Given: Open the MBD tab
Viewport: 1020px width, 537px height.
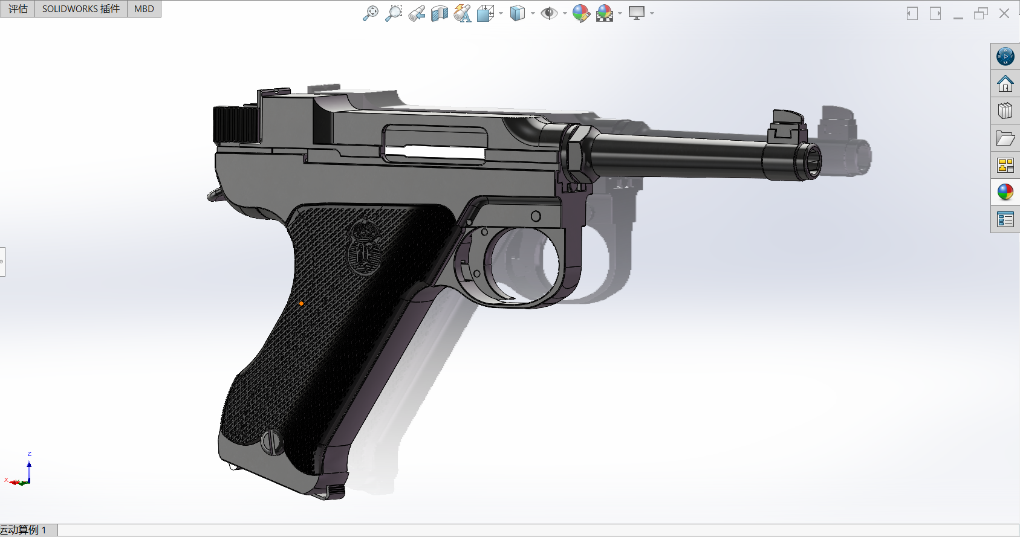Looking at the screenshot, I should [x=144, y=9].
